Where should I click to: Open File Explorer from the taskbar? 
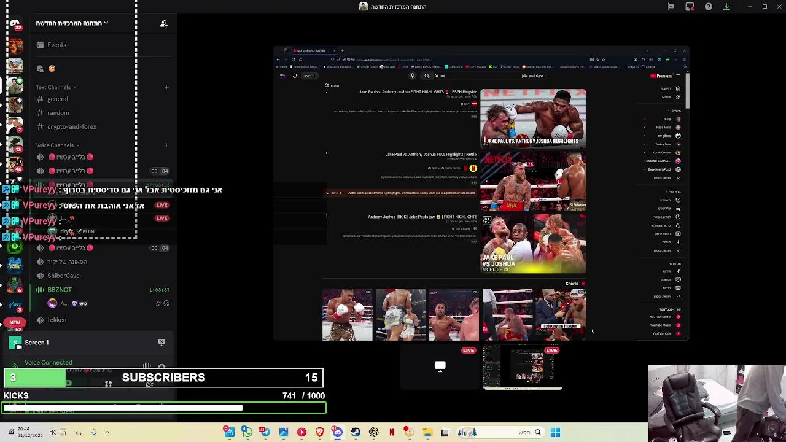click(427, 432)
